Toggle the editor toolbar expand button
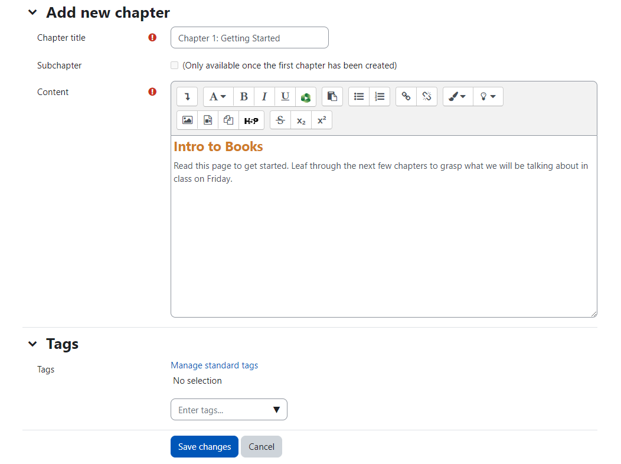This screenshot has height=464, width=621. tap(187, 97)
